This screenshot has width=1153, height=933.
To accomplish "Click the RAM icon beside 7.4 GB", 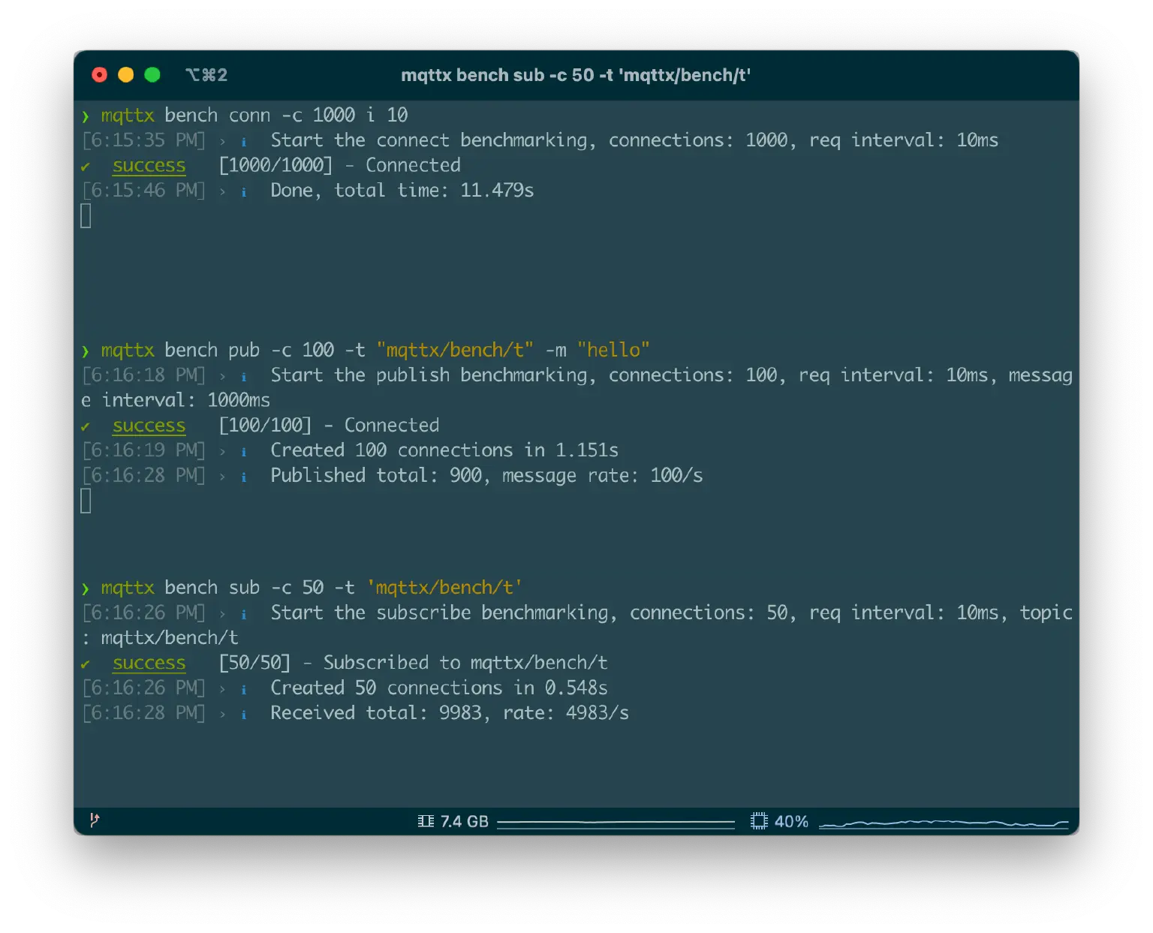I will [425, 820].
